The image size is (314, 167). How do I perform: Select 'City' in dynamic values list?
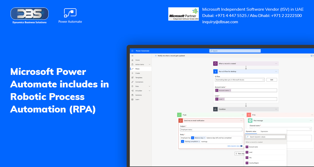pyautogui.click(x=265, y=158)
